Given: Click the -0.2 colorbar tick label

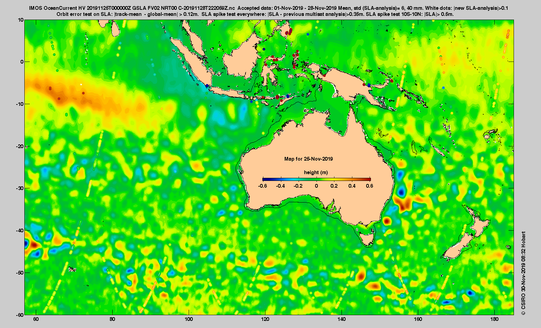Looking at the screenshot, I should tap(298, 186).
